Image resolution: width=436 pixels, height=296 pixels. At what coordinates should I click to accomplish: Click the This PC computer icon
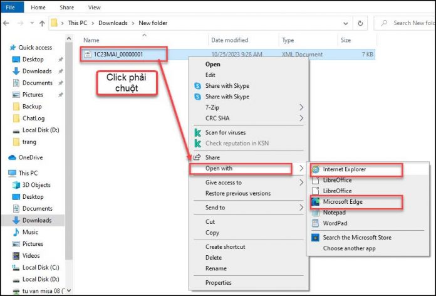point(13,173)
